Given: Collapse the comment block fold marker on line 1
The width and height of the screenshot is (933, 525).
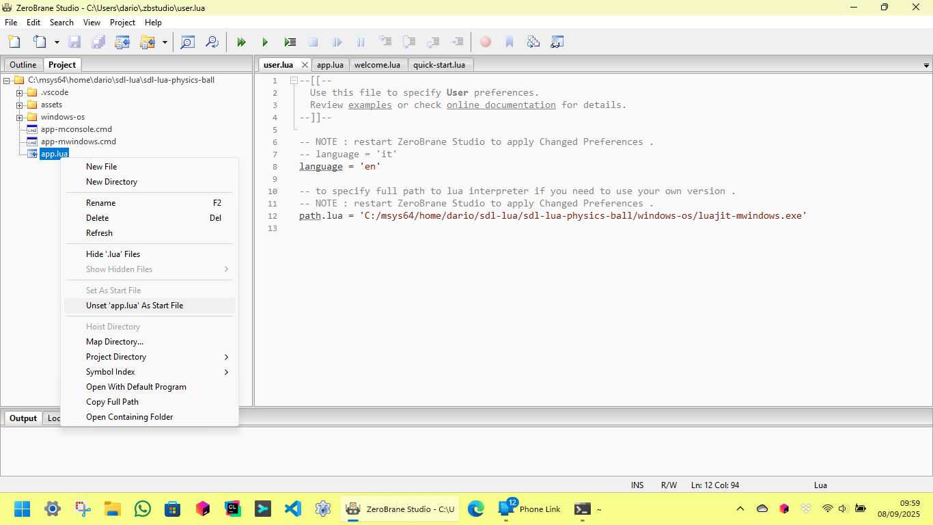Looking at the screenshot, I should coord(294,81).
